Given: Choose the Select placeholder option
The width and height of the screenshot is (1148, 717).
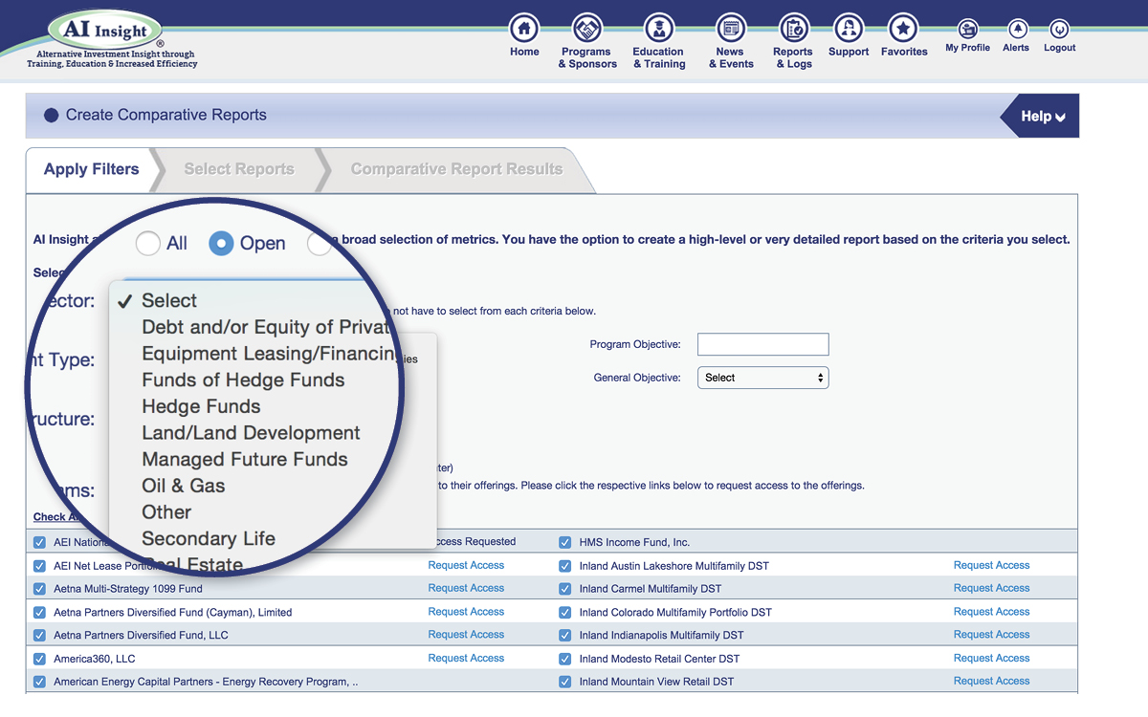Looking at the screenshot, I should (169, 301).
